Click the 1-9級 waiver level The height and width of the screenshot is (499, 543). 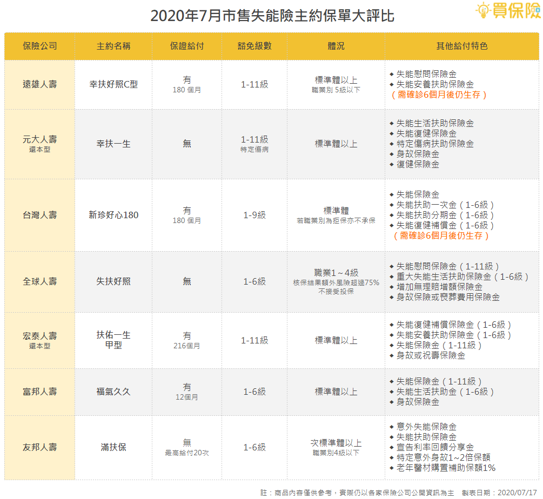pos(254,215)
